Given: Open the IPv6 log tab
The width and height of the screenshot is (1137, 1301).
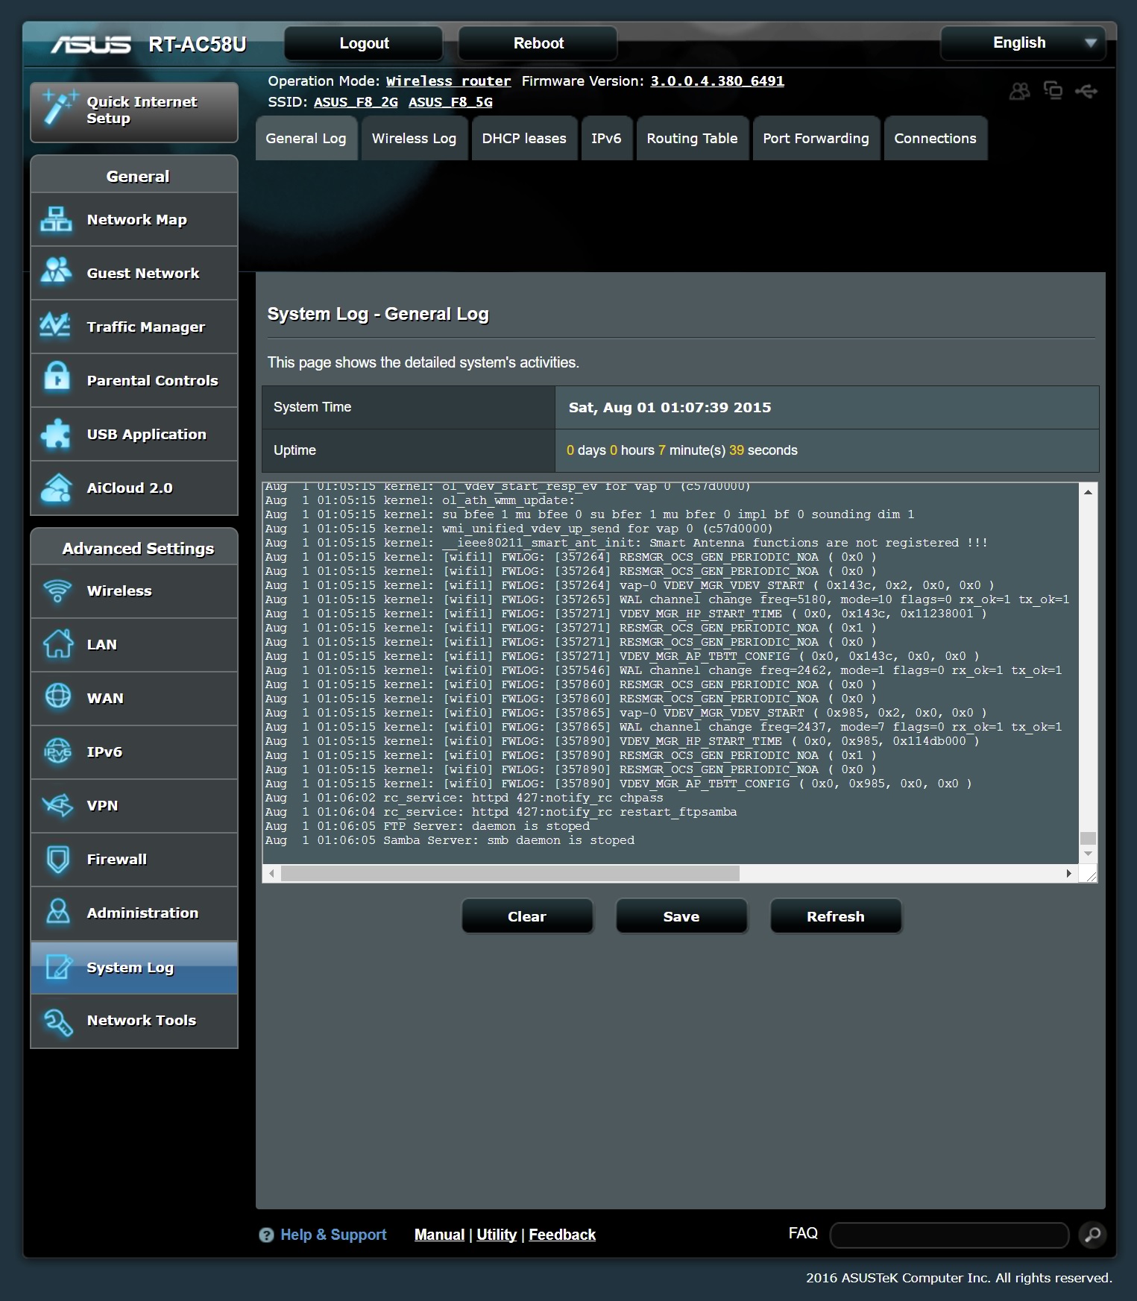Looking at the screenshot, I should [606, 139].
